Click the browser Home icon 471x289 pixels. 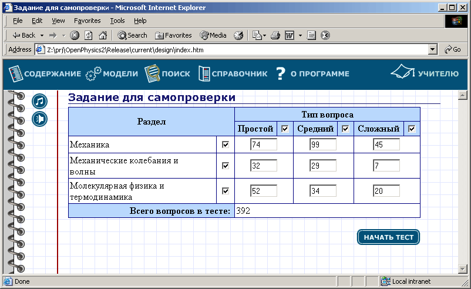point(103,35)
